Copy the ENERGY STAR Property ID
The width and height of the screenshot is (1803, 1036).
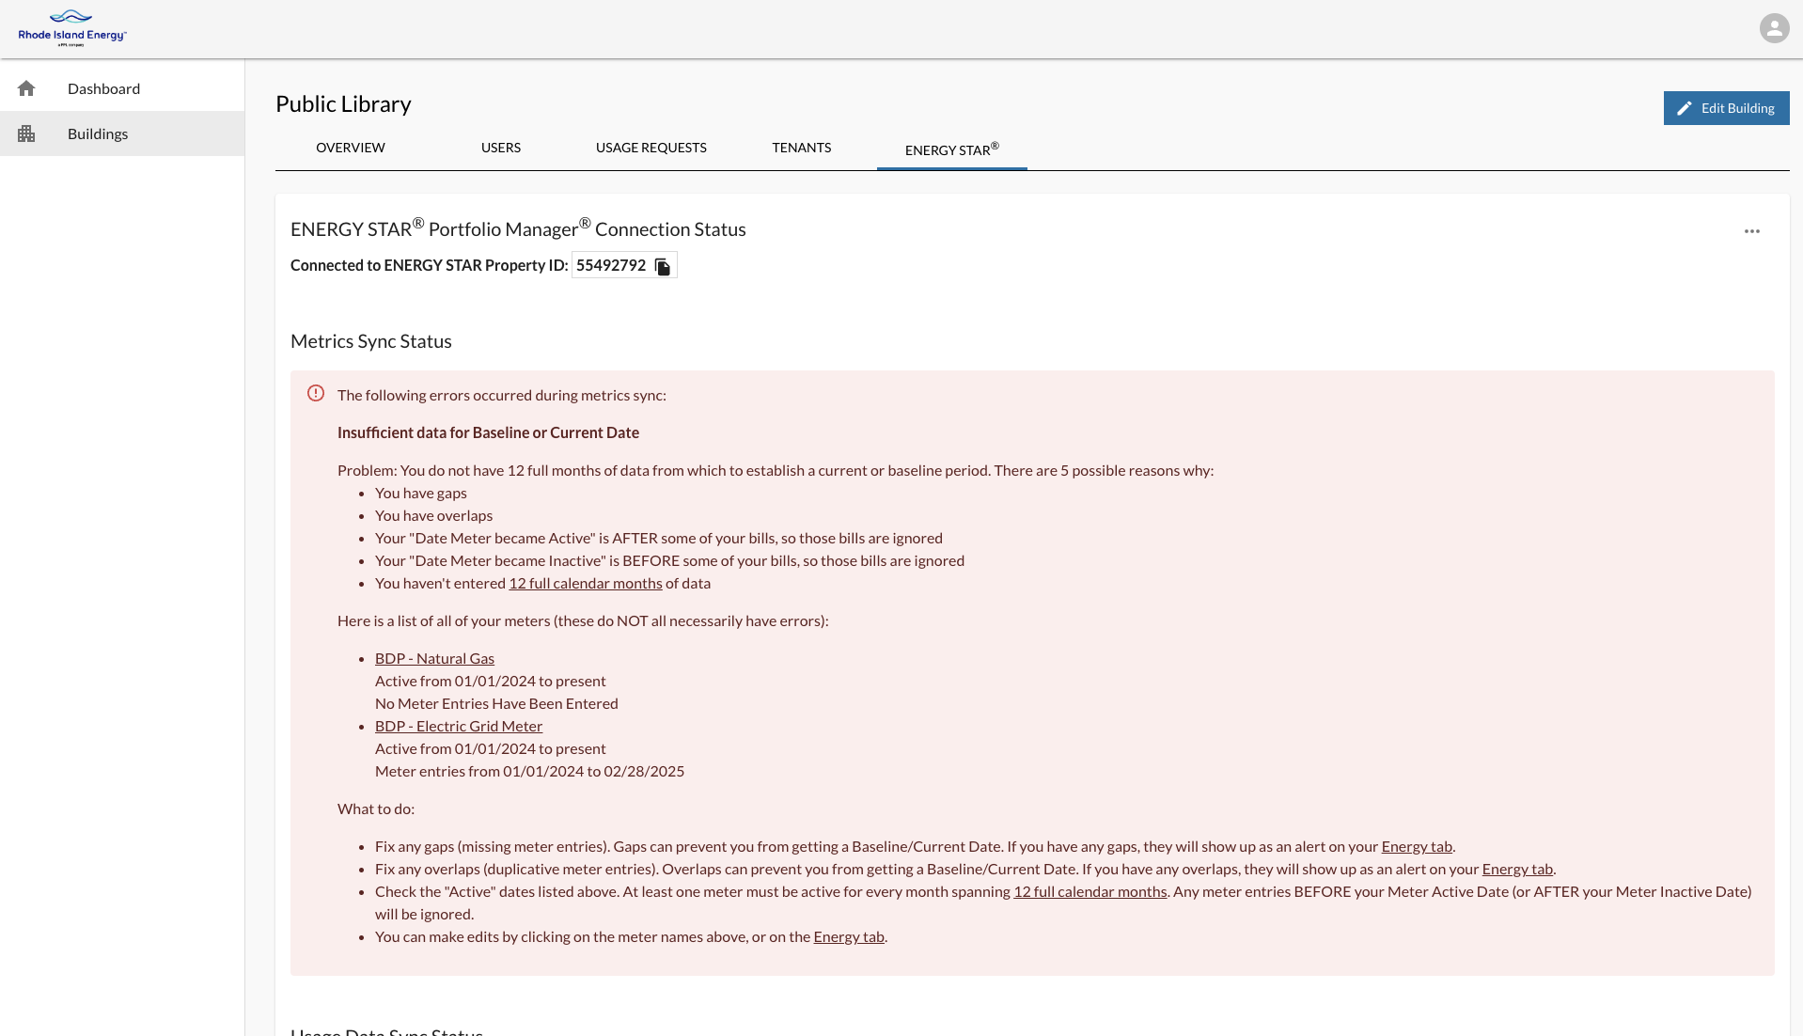coord(663,266)
